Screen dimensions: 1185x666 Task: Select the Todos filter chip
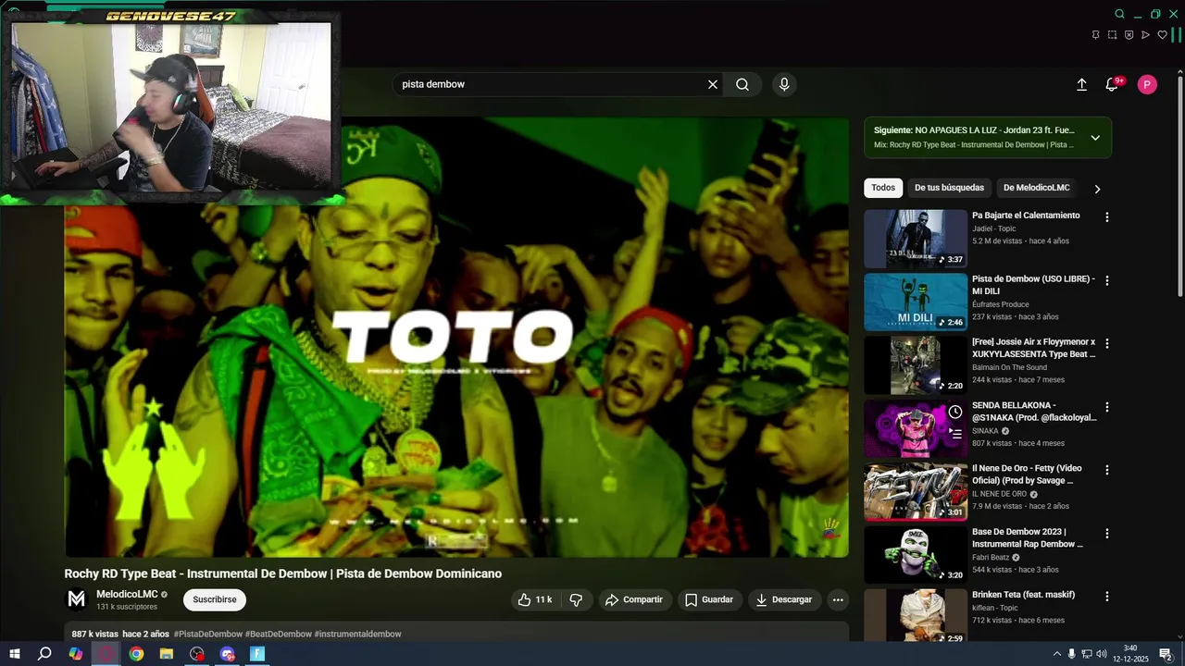(883, 188)
